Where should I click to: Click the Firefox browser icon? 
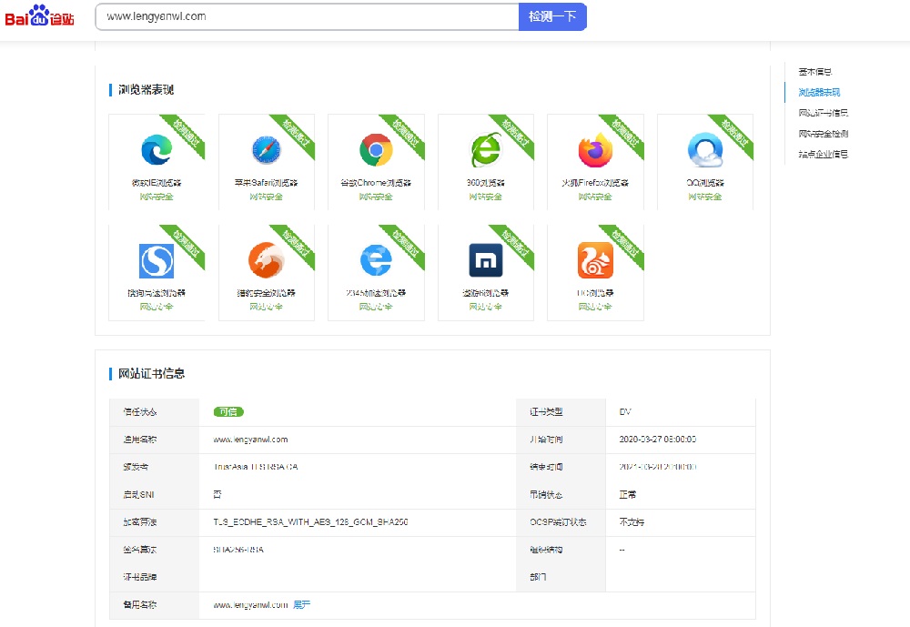click(x=595, y=150)
